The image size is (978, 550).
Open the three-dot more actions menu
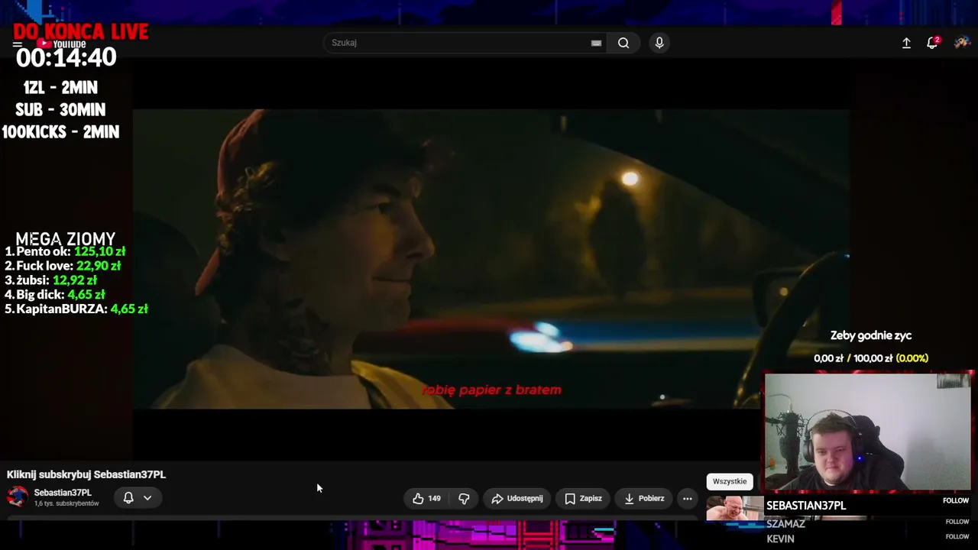[x=688, y=498]
